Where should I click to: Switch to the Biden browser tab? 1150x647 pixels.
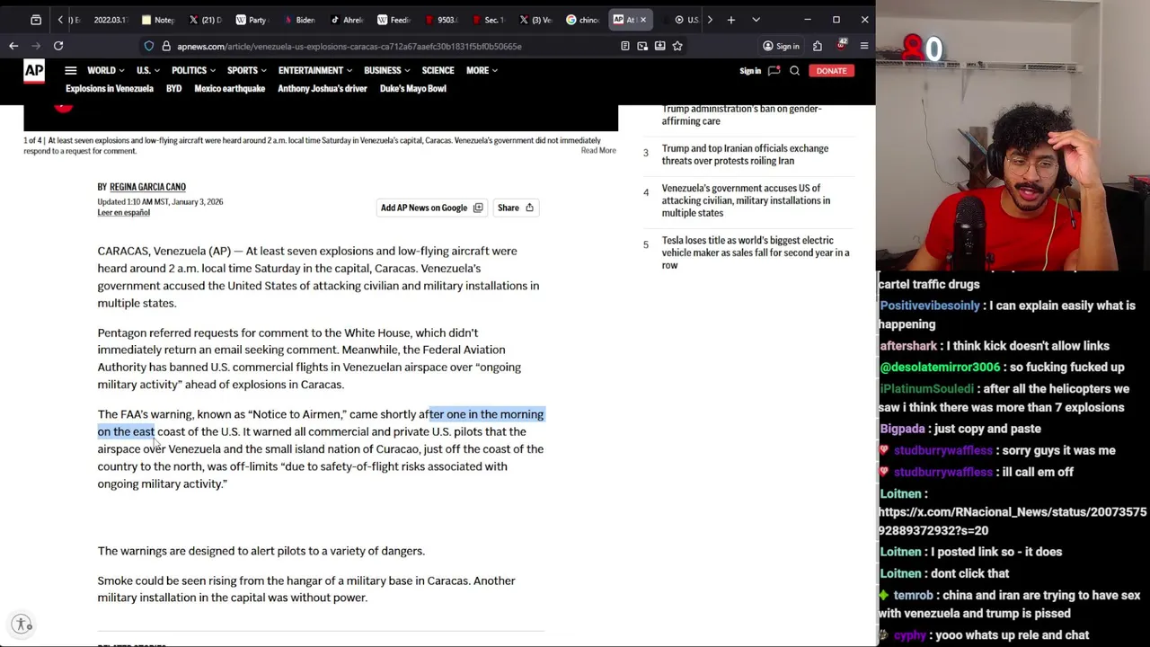(x=299, y=20)
